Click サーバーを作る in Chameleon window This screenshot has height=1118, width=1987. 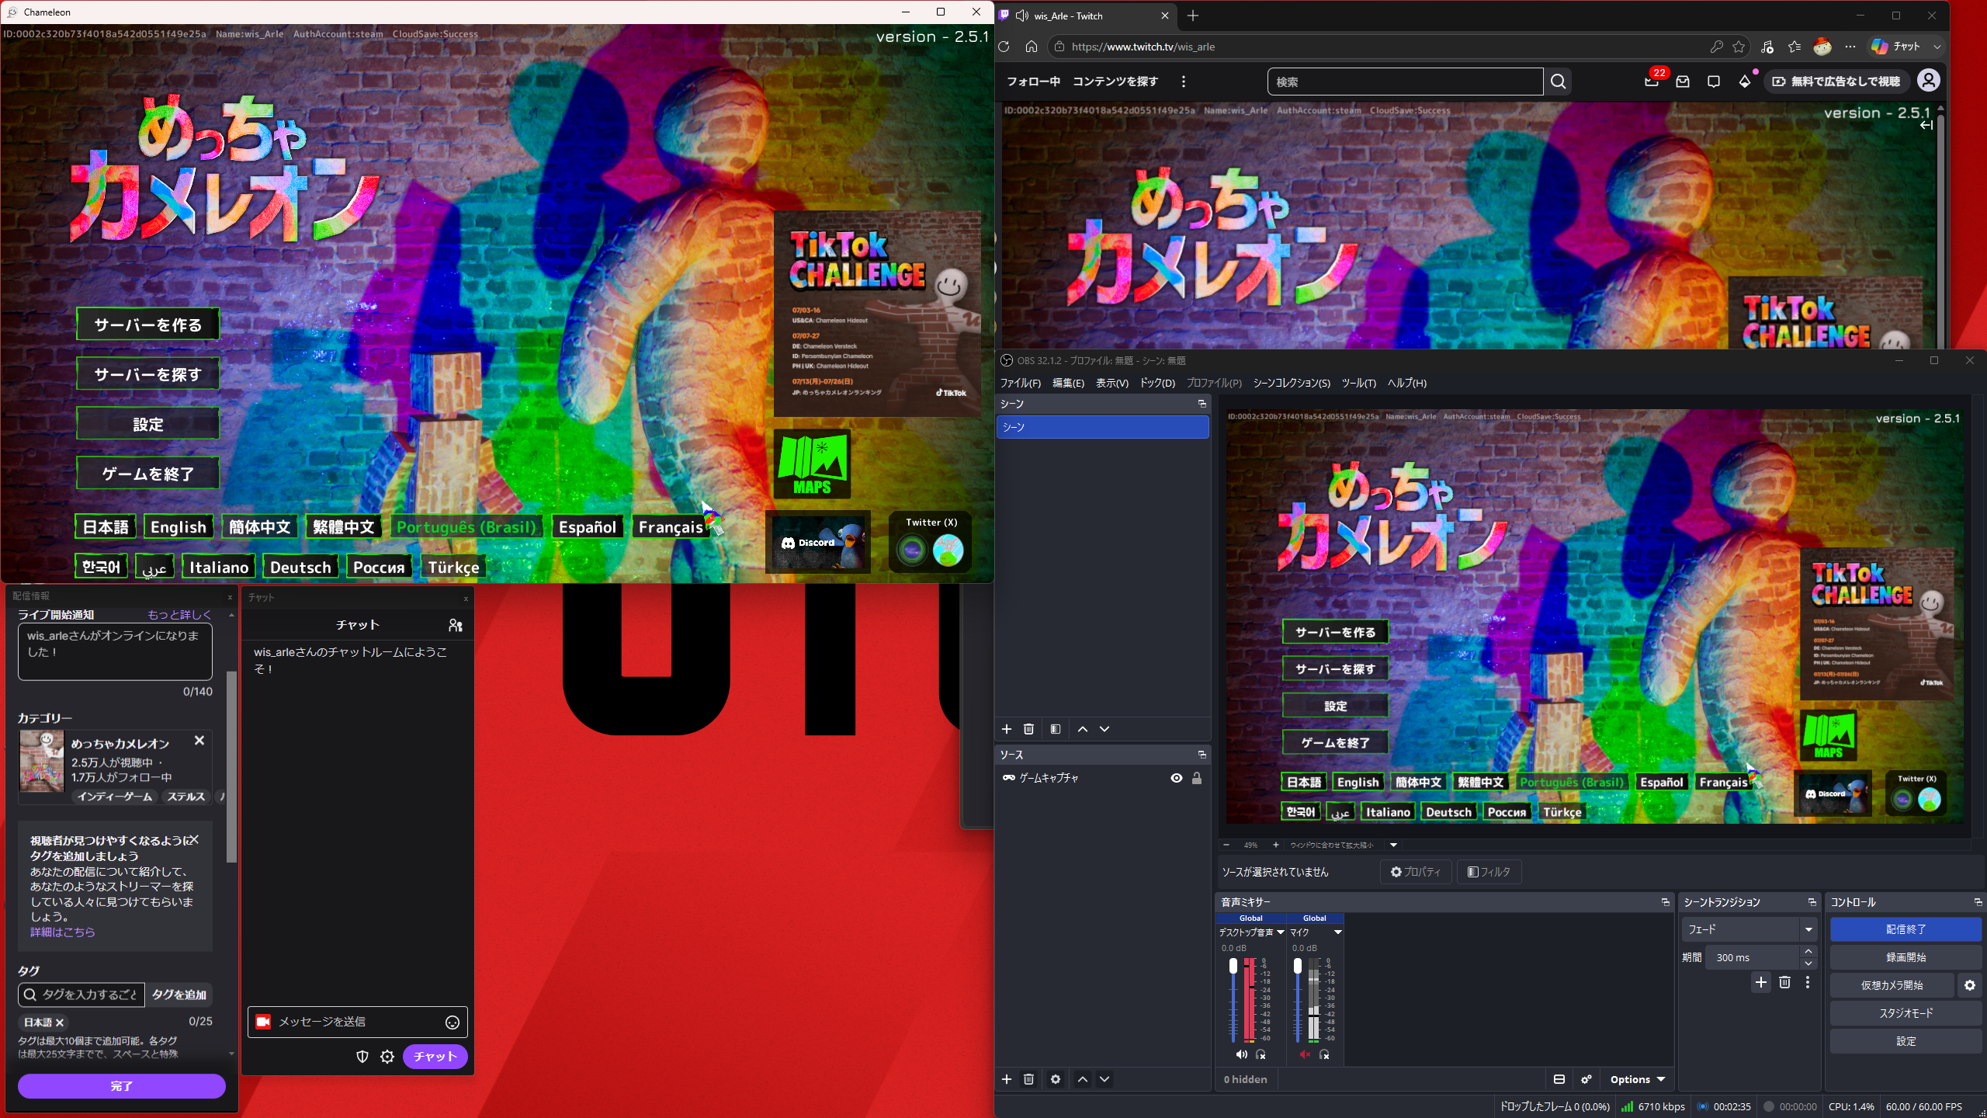click(147, 325)
